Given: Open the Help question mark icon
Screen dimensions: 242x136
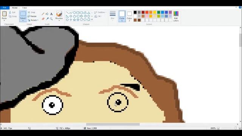Looking at the screenshot, I should click(x=240, y=8).
